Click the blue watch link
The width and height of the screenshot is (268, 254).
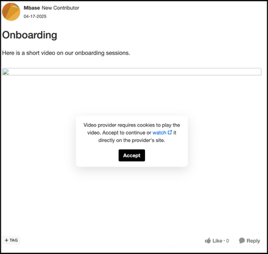(159, 133)
